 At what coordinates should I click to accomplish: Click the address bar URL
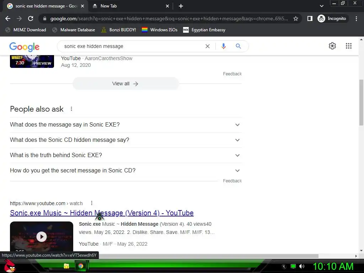pyautogui.click(x=169, y=18)
